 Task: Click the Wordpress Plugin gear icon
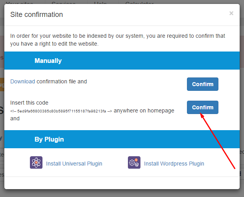[134, 162]
